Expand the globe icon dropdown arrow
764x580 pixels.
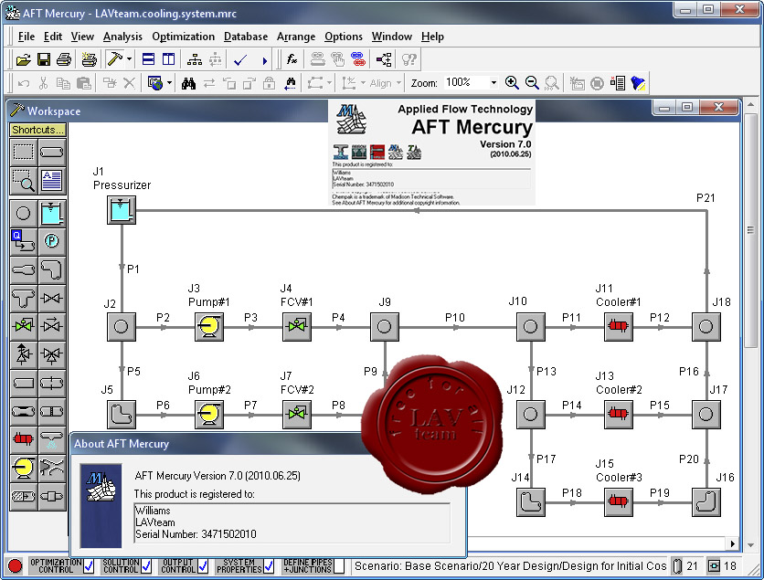pos(169,83)
